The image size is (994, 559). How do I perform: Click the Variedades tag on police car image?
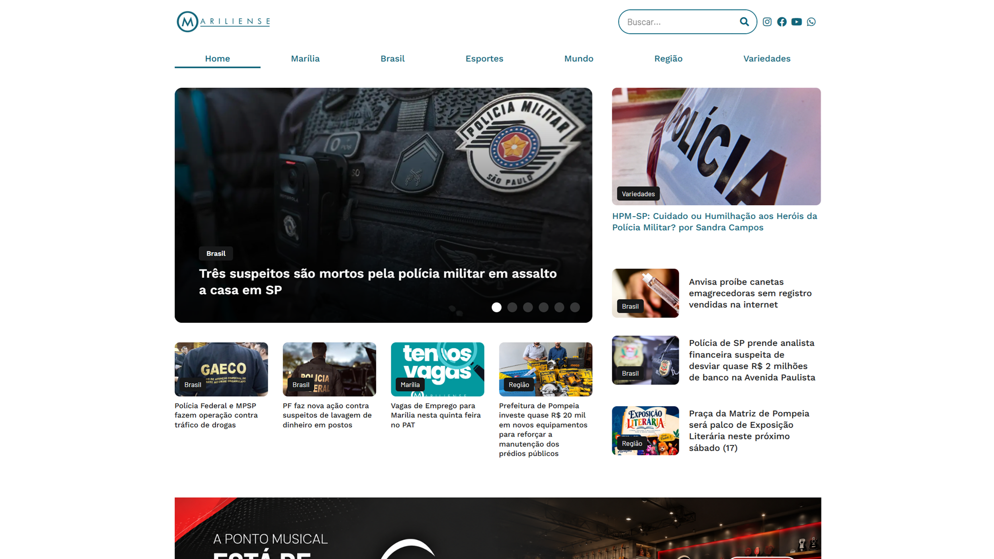tap(638, 194)
